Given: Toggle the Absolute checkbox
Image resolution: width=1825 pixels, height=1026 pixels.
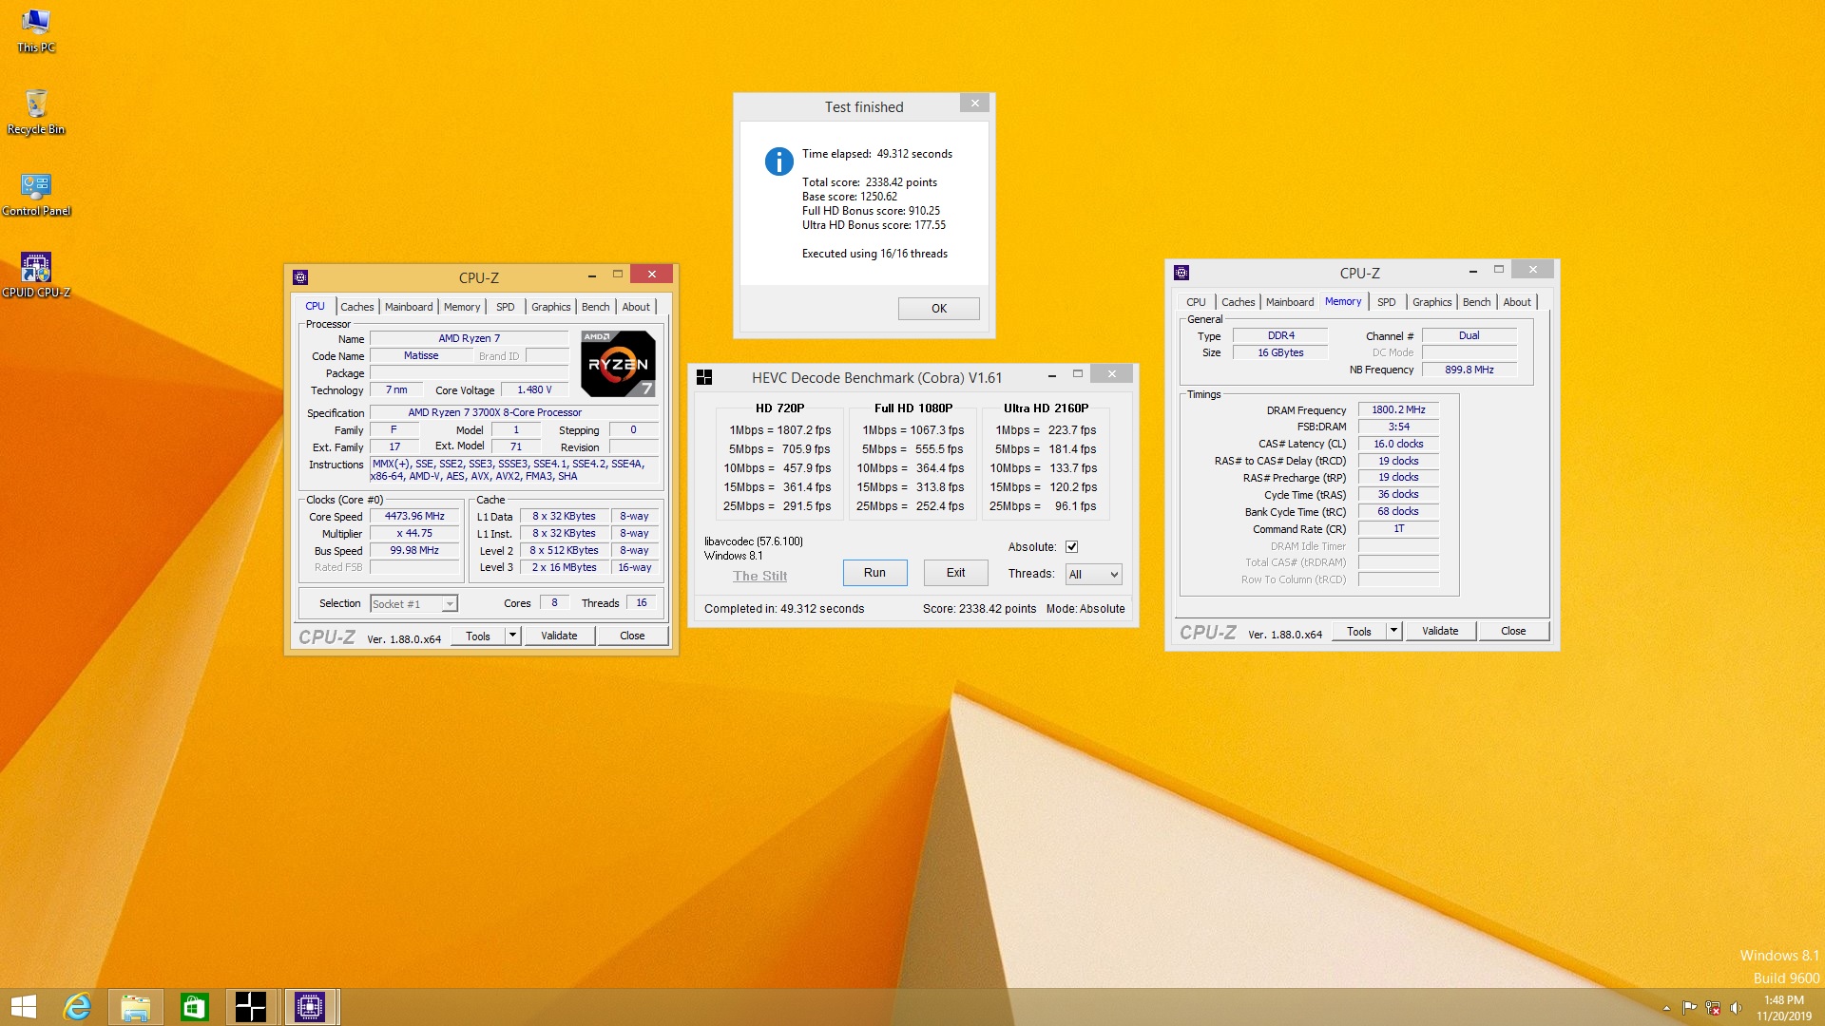Looking at the screenshot, I should [x=1071, y=546].
